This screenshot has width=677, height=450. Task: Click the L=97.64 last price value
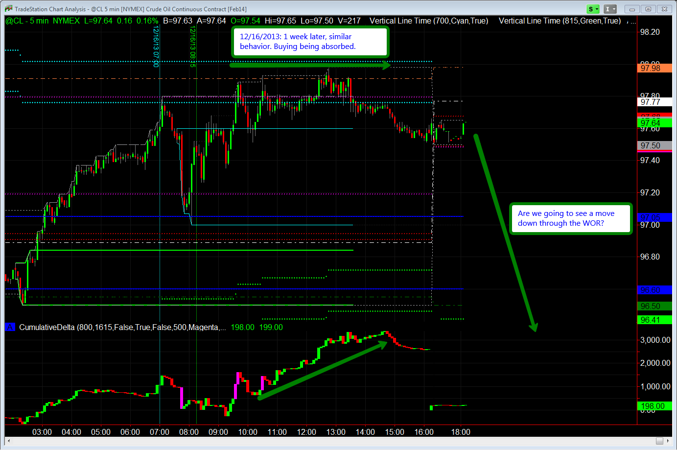(98, 21)
